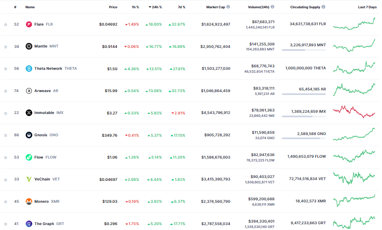
Task: Click the VeChain coin logo icon
Action: click(x=29, y=179)
